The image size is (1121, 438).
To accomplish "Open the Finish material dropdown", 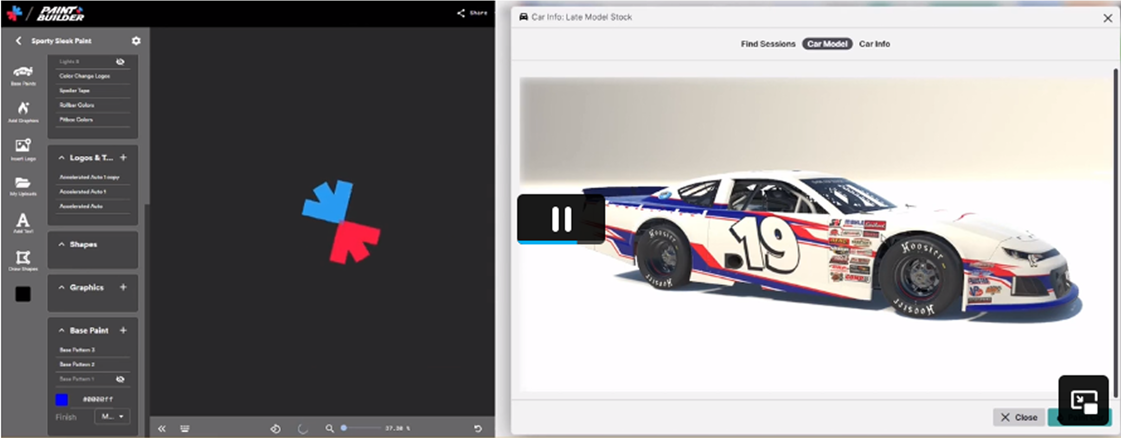I will 111,416.
